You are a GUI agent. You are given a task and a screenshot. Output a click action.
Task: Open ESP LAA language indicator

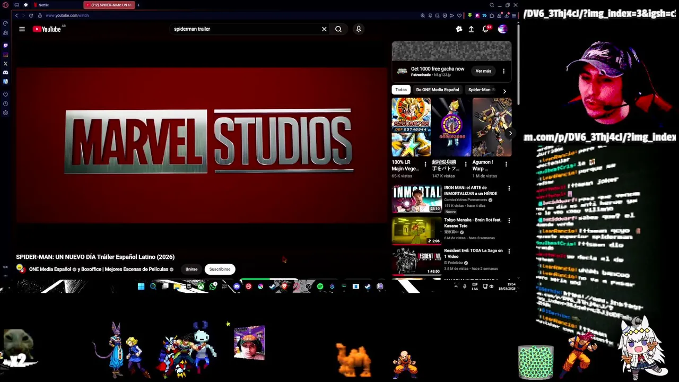tap(475, 286)
